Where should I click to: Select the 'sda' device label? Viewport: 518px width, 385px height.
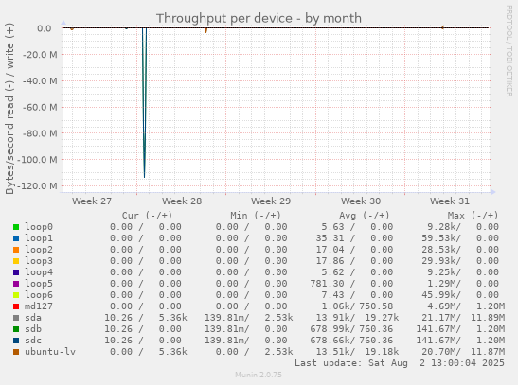click(x=33, y=318)
